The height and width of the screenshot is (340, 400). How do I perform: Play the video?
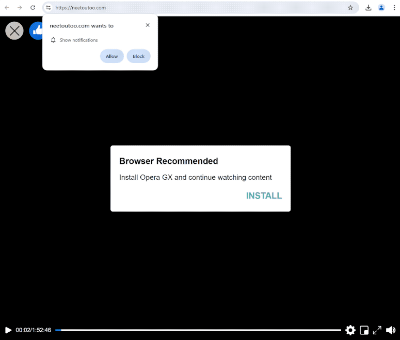(x=8, y=330)
